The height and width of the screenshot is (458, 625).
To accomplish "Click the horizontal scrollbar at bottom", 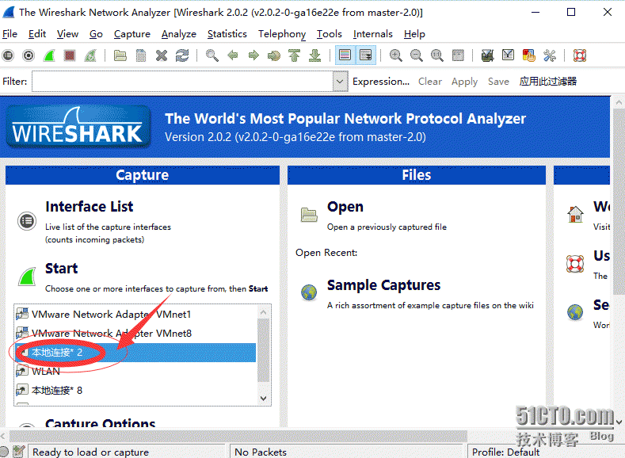I will [238, 436].
